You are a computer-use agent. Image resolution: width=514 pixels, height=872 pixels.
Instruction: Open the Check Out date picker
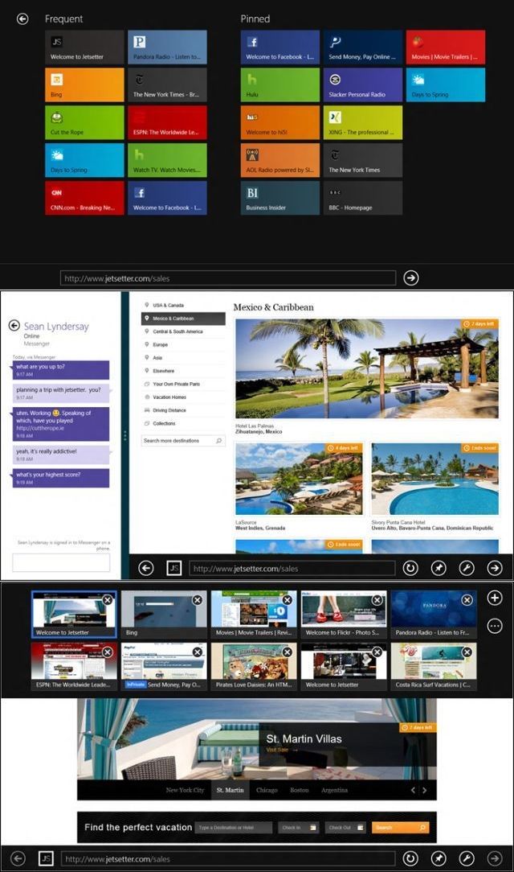pyautogui.click(x=345, y=828)
